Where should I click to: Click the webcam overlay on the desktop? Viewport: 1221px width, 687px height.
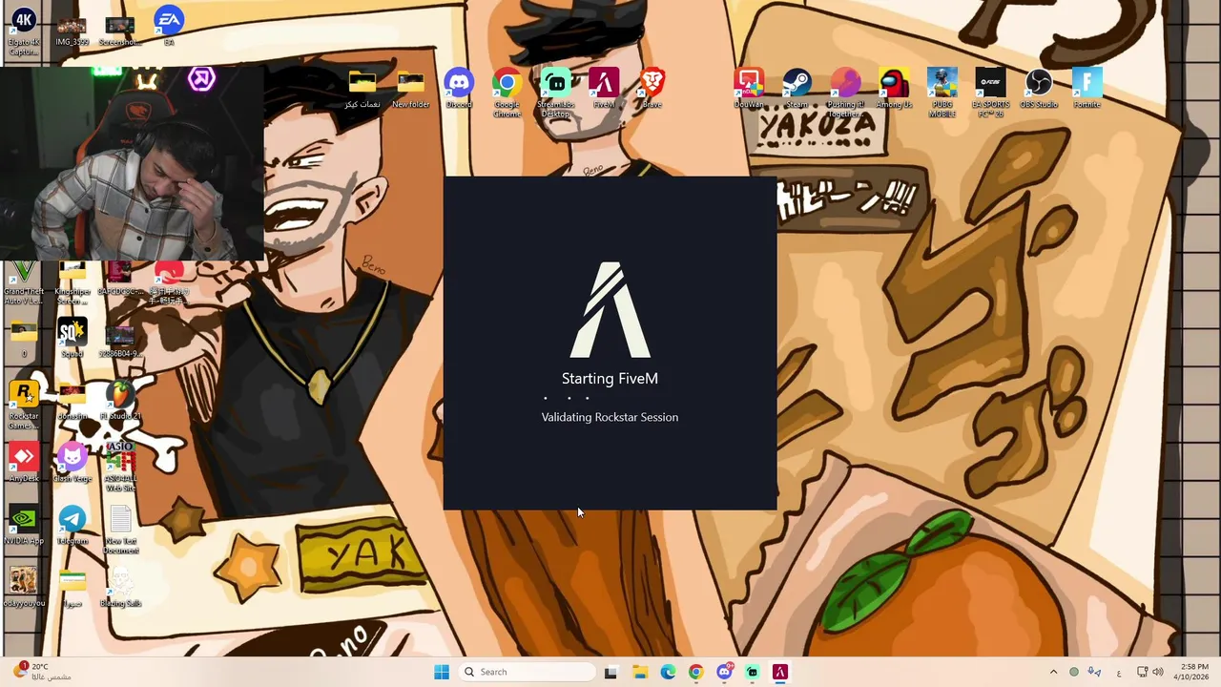point(133,163)
